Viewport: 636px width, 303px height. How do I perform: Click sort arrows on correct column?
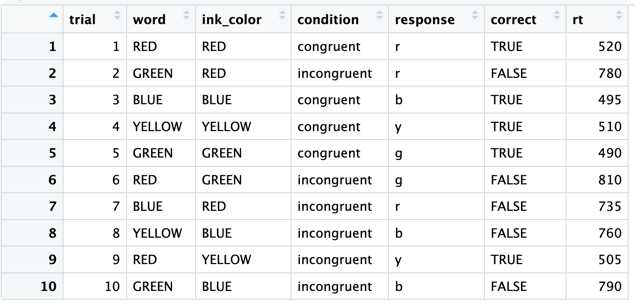point(557,16)
